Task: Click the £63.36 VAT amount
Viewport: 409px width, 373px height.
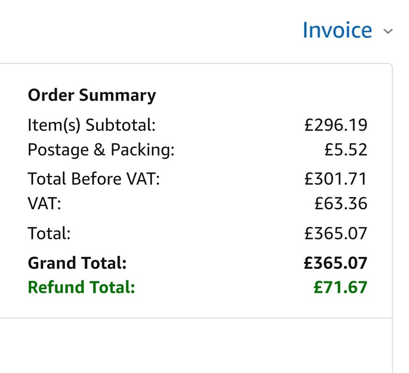Action: pos(341,204)
